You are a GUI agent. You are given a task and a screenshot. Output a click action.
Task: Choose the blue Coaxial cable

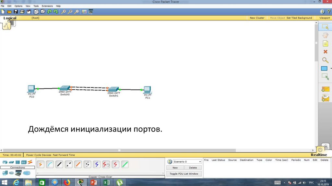[x=97, y=164]
